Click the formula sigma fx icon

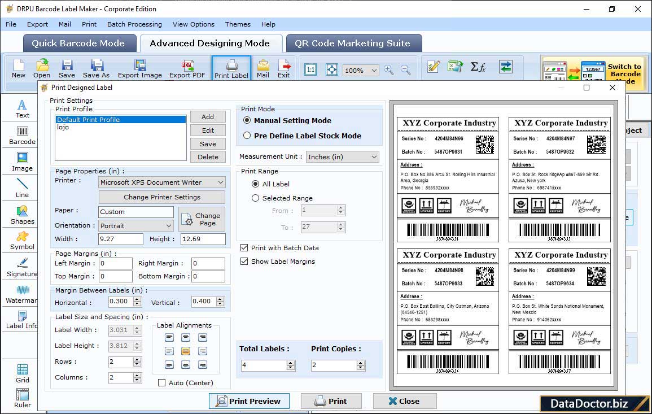(x=478, y=67)
